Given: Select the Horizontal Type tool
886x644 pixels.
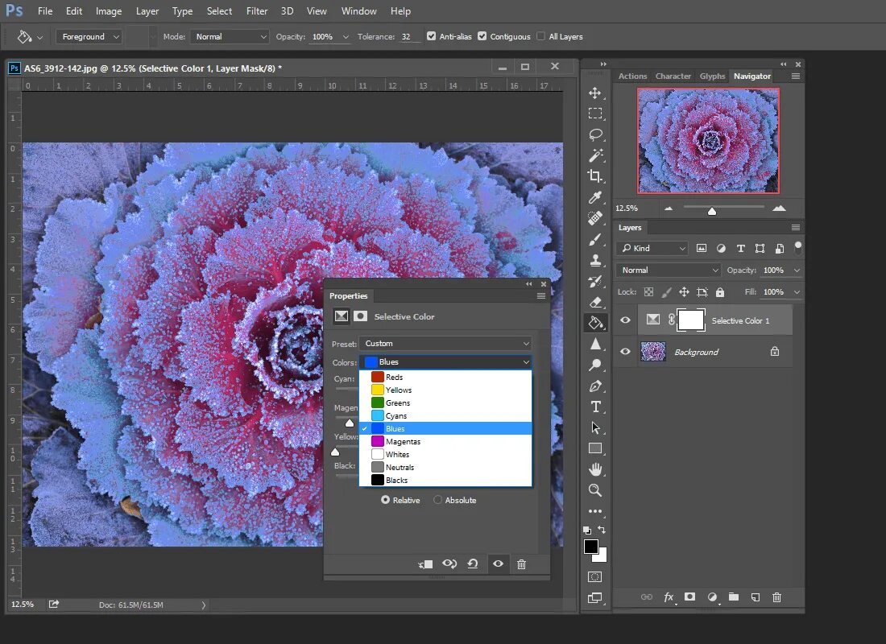Looking at the screenshot, I should (x=595, y=407).
